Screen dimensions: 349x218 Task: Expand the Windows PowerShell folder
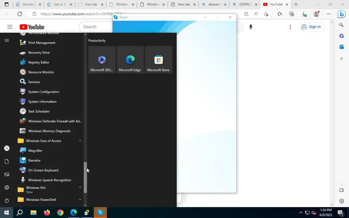[50, 200]
